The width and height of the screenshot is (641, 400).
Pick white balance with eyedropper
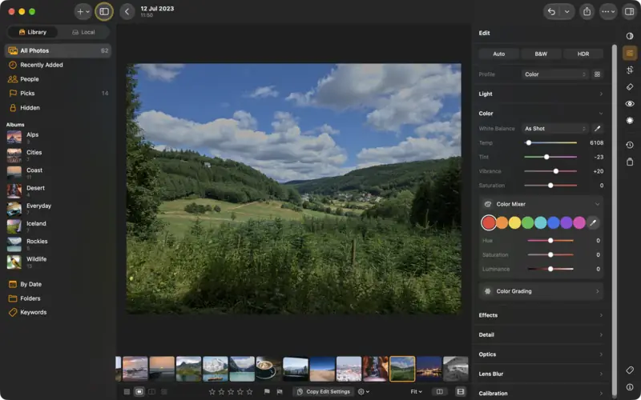click(597, 129)
